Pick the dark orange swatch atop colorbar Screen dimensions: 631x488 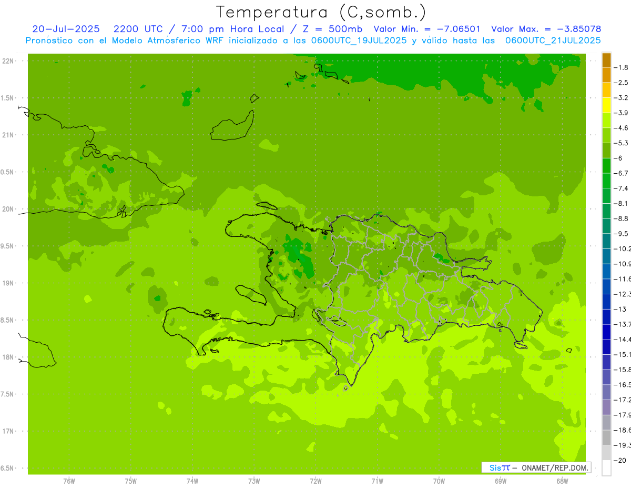(x=606, y=60)
